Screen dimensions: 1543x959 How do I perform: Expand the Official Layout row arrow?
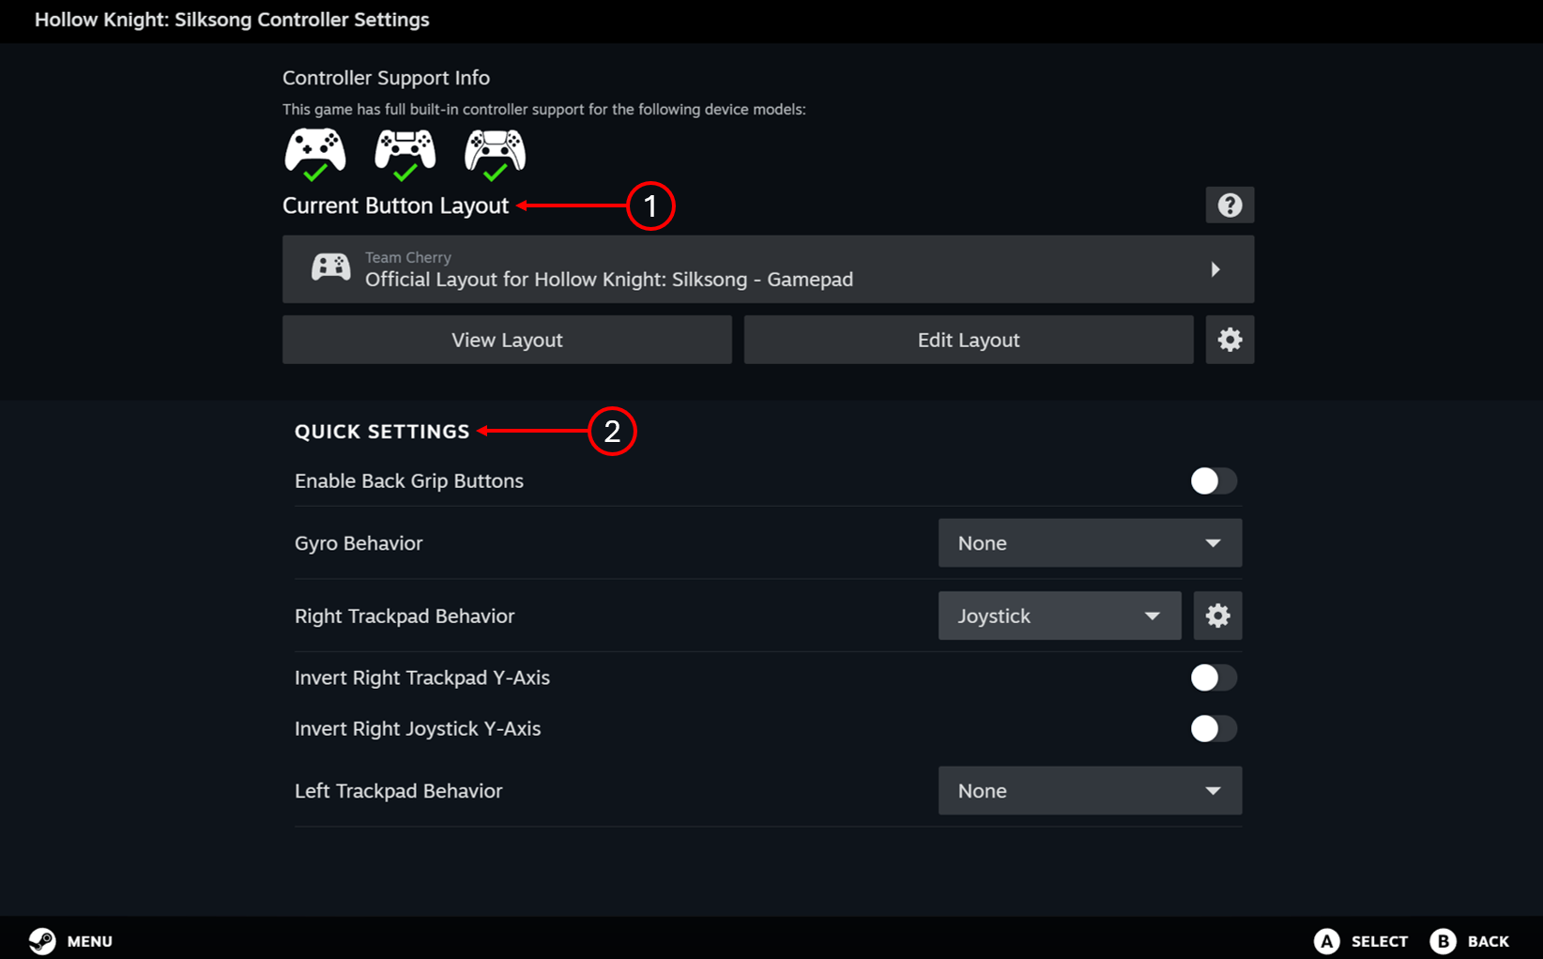(1215, 269)
